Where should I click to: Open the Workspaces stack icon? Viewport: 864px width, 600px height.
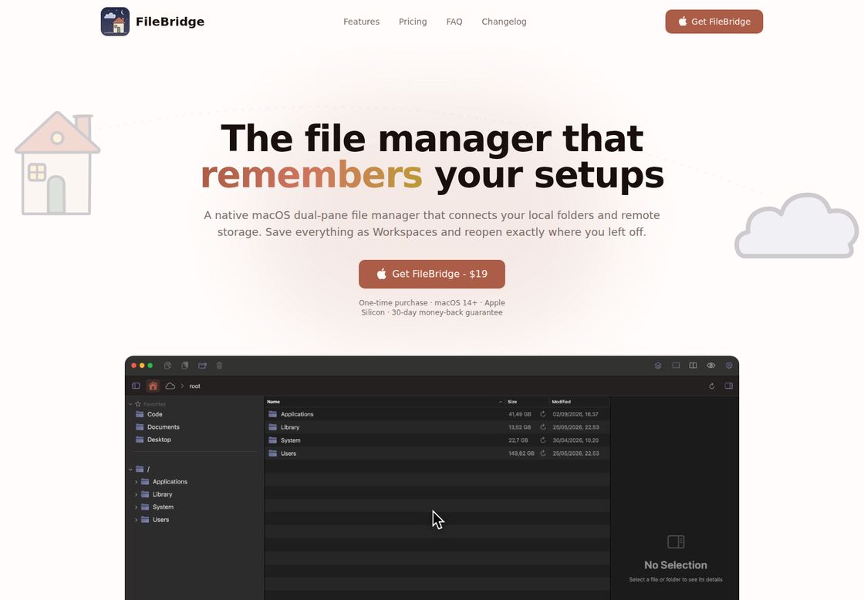(658, 366)
